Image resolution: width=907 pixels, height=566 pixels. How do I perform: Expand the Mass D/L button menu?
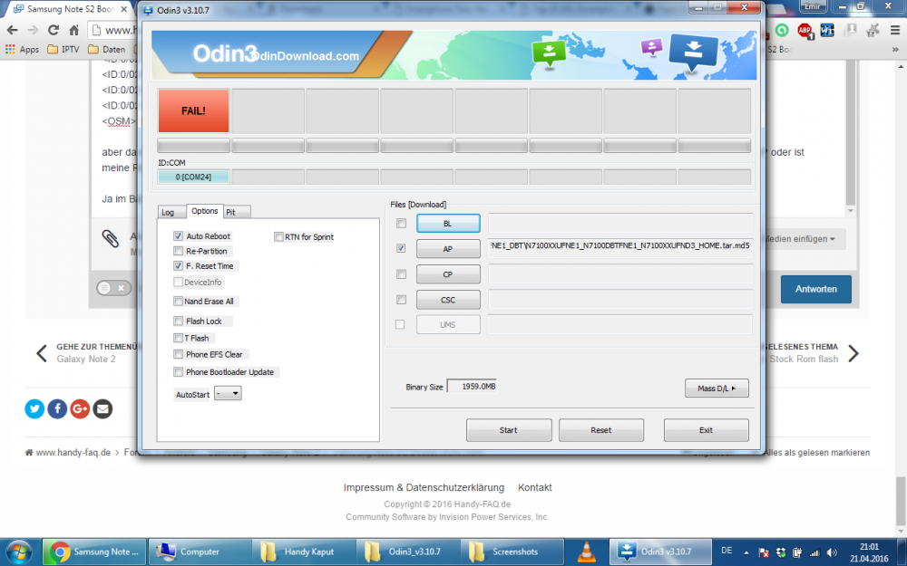pyautogui.click(x=717, y=389)
